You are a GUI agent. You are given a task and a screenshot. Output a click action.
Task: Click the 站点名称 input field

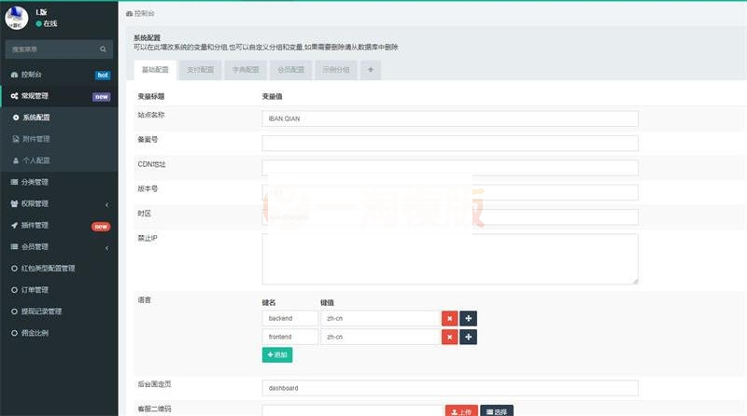coord(450,119)
